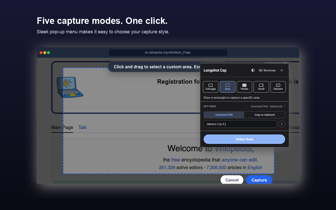
Task: Pick the Visible capture mode
Action: [x=244, y=87]
